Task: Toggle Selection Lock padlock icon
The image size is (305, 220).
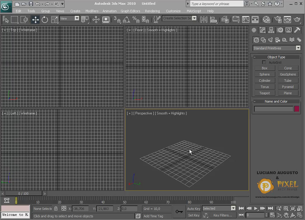Action: click(x=56, y=209)
